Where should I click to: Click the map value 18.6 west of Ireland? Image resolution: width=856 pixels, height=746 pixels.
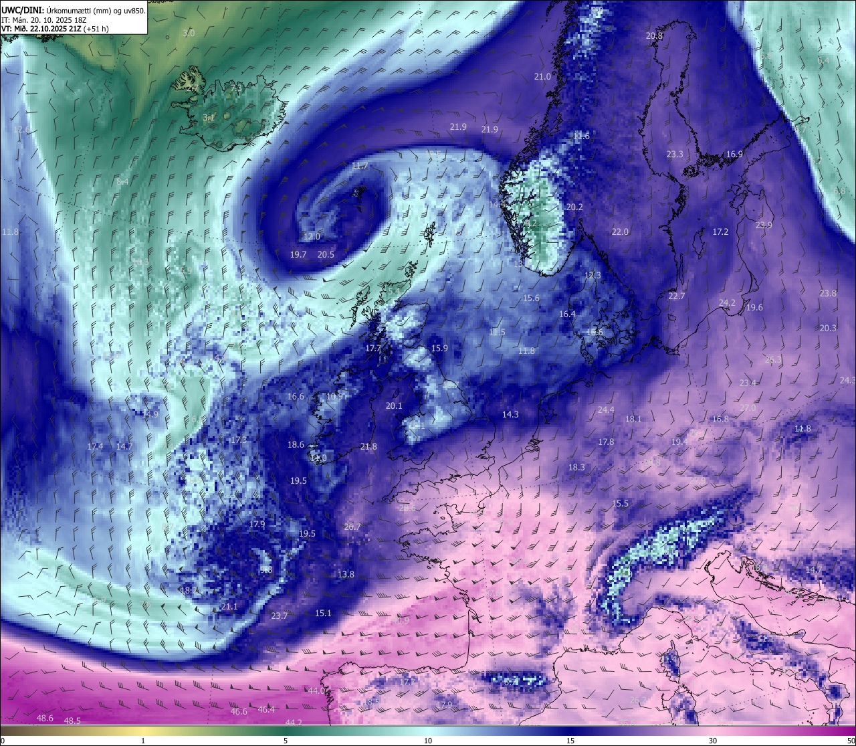click(x=296, y=444)
